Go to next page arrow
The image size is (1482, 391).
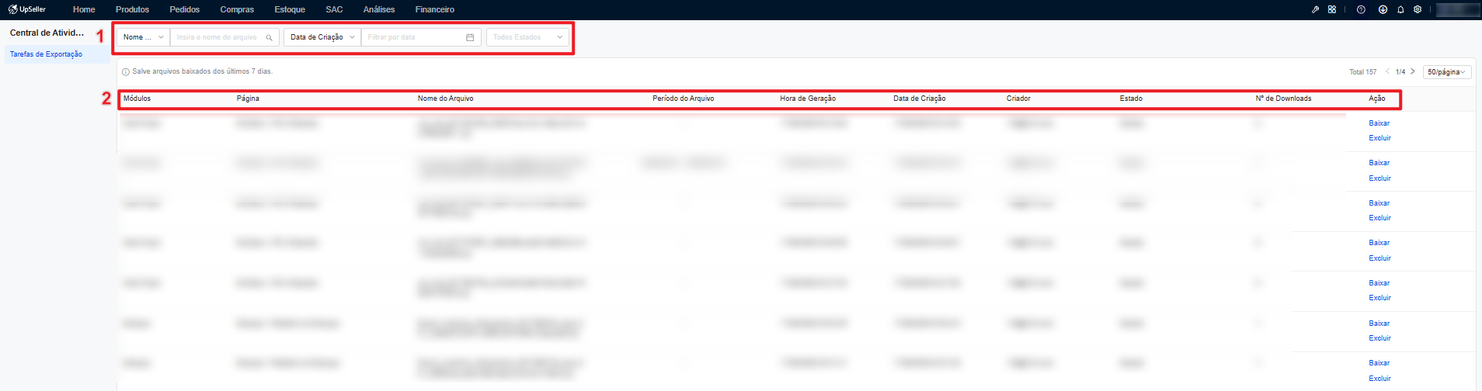click(x=1413, y=71)
